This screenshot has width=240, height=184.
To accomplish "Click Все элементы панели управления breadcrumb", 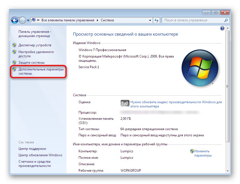I will 68,20.
